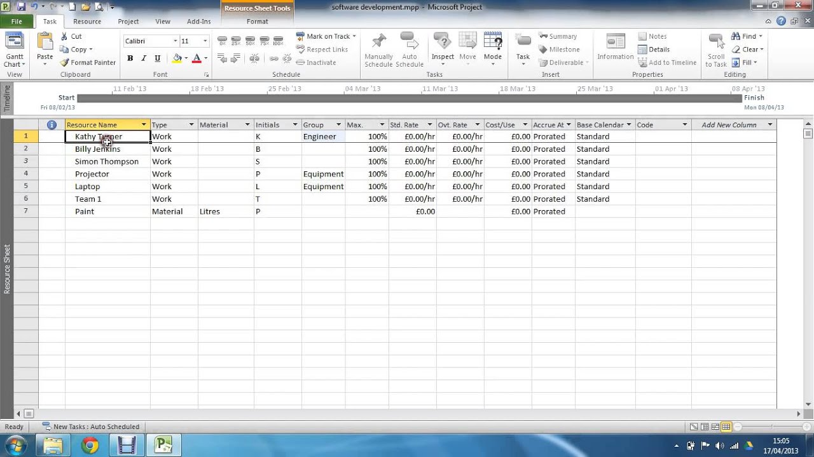The width and height of the screenshot is (814, 457).
Task: Click Add to Timeline button
Action: (667, 62)
